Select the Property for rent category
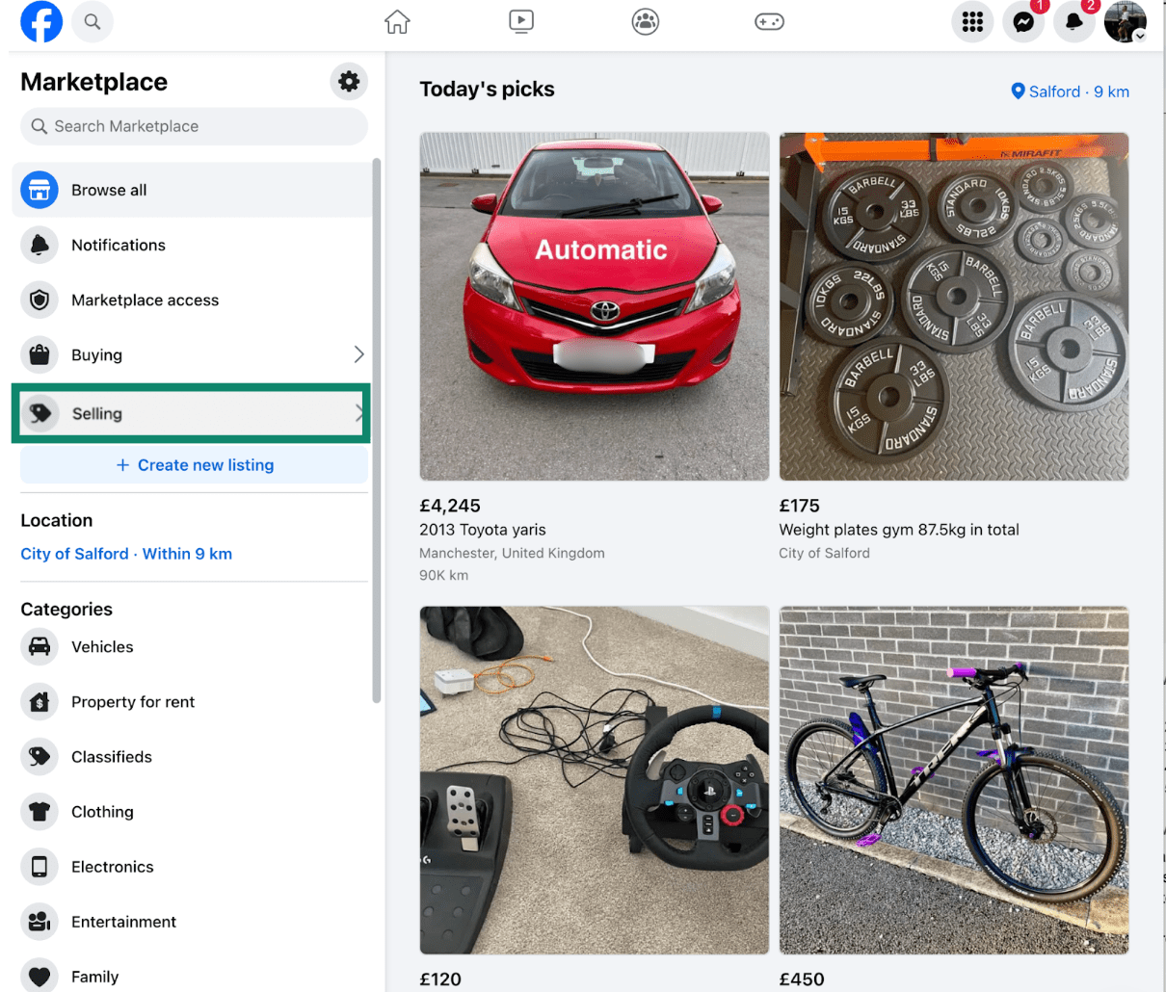Viewport: 1166px width, 992px height. 134,701
